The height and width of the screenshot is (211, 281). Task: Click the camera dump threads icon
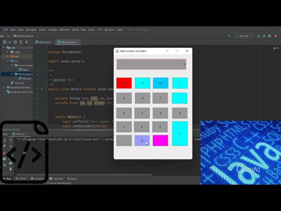[4, 159]
